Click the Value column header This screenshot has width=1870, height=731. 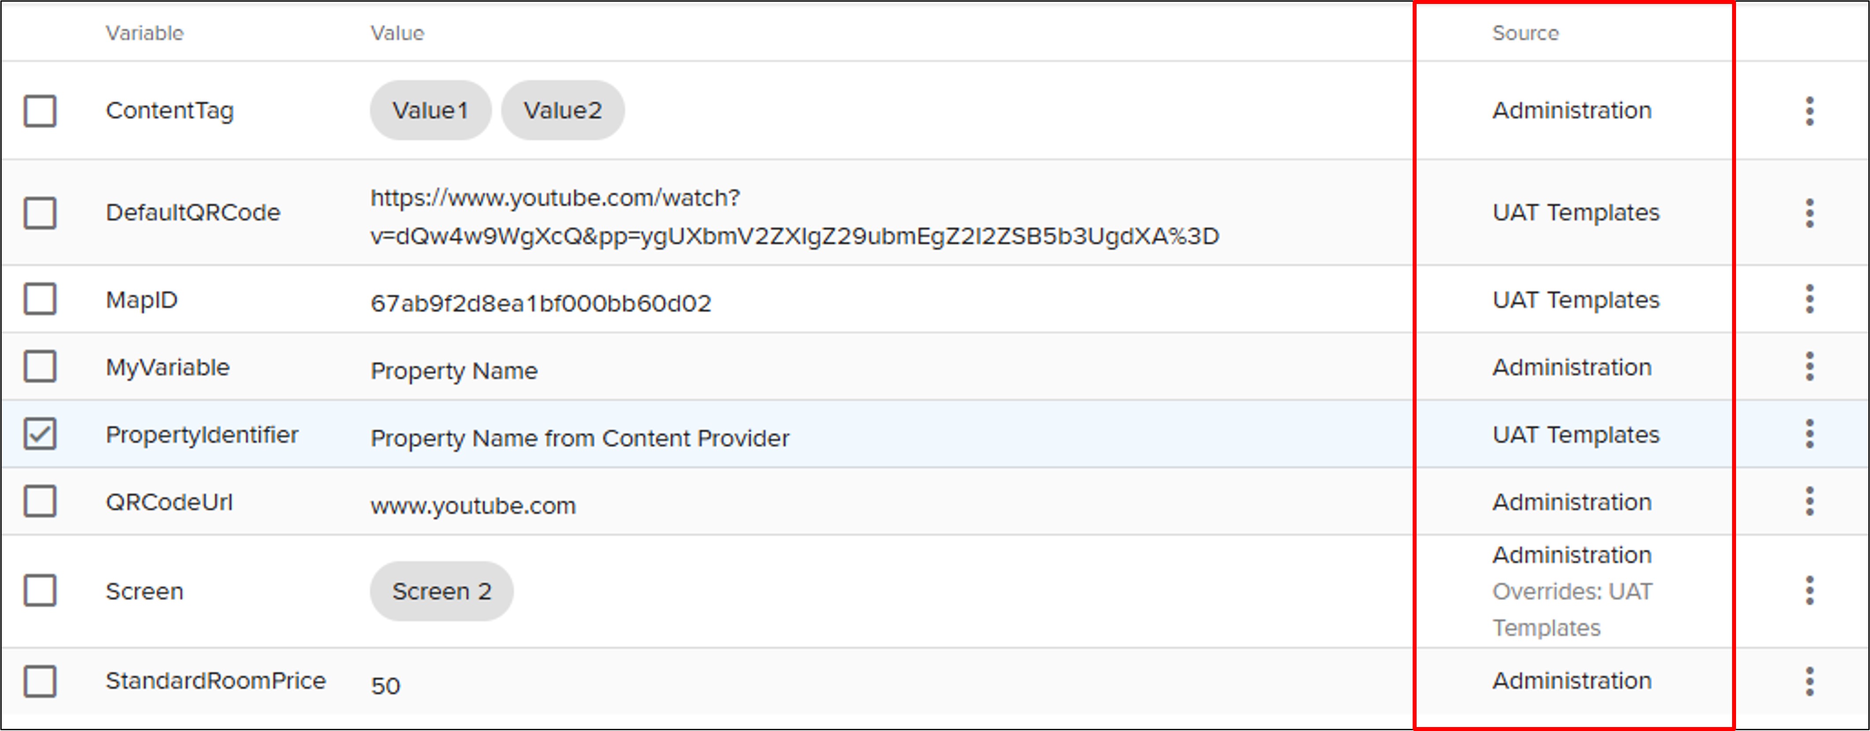pyautogui.click(x=397, y=33)
